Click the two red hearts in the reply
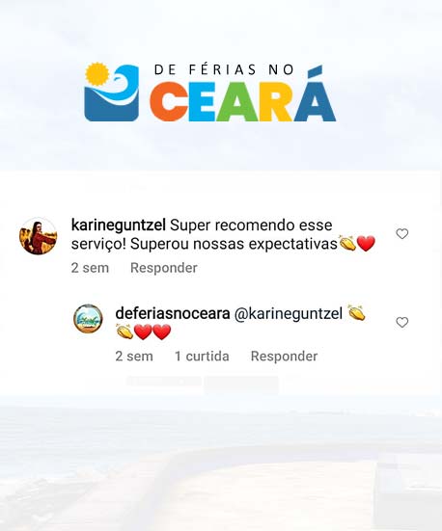This screenshot has width=442, height=531. (152, 332)
